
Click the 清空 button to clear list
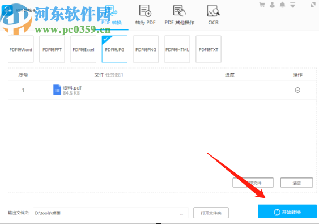[297, 183]
